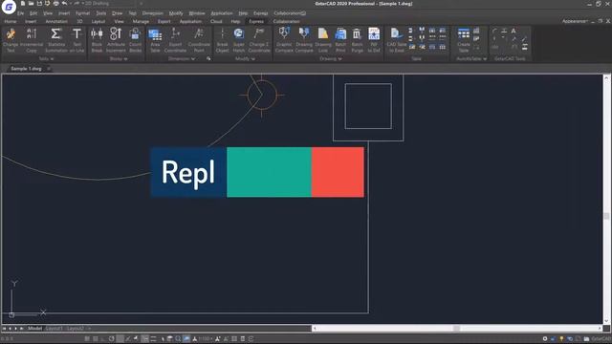Open the Attribute Increment tool
Screen dimensions: 612x344
click(x=116, y=40)
